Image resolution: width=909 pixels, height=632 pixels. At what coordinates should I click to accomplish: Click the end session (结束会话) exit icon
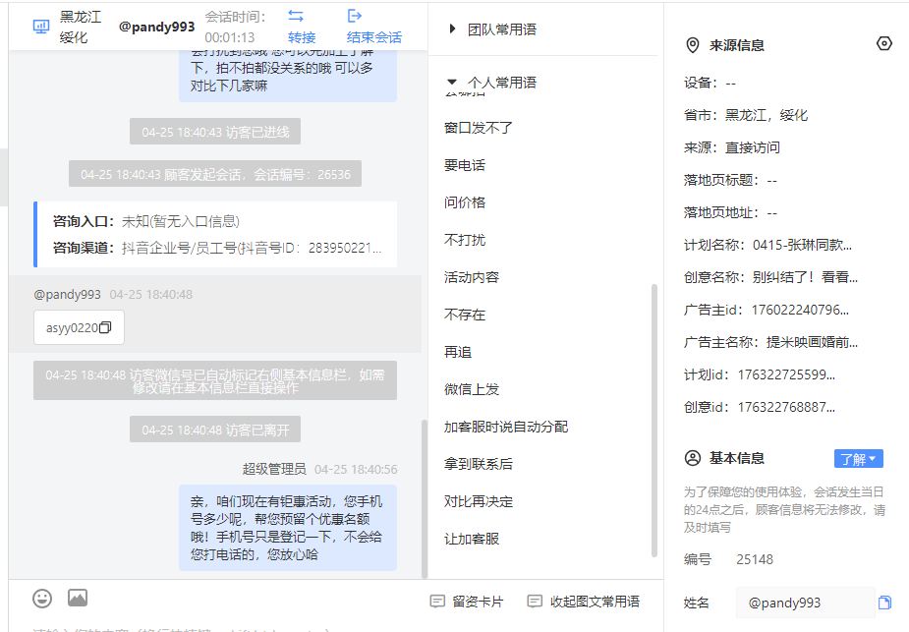[354, 16]
